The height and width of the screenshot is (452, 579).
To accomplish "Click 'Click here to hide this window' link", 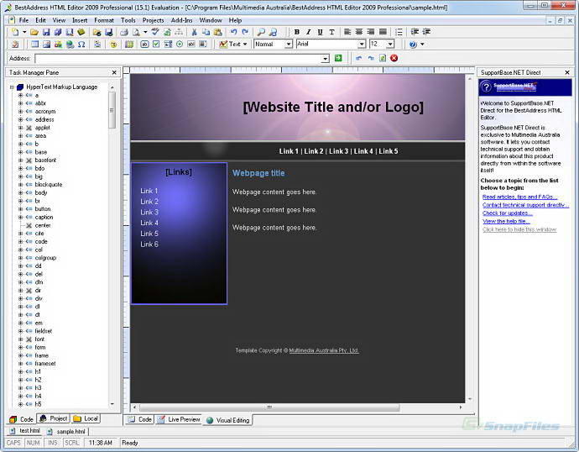I will pyautogui.click(x=519, y=229).
